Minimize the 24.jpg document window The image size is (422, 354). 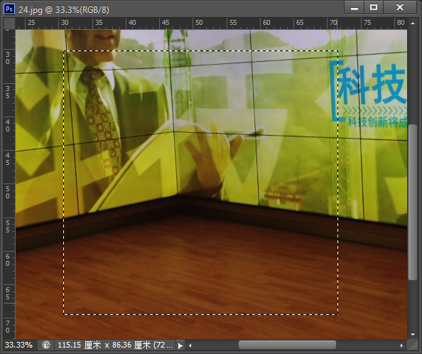point(355,8)
